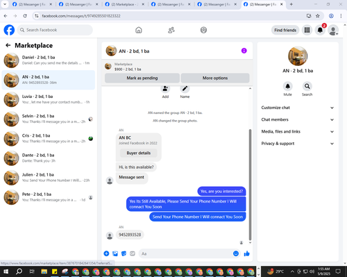The image size is (347, 277).
Task: Focus the Search Facebook field
Action: tap(55, 30)
